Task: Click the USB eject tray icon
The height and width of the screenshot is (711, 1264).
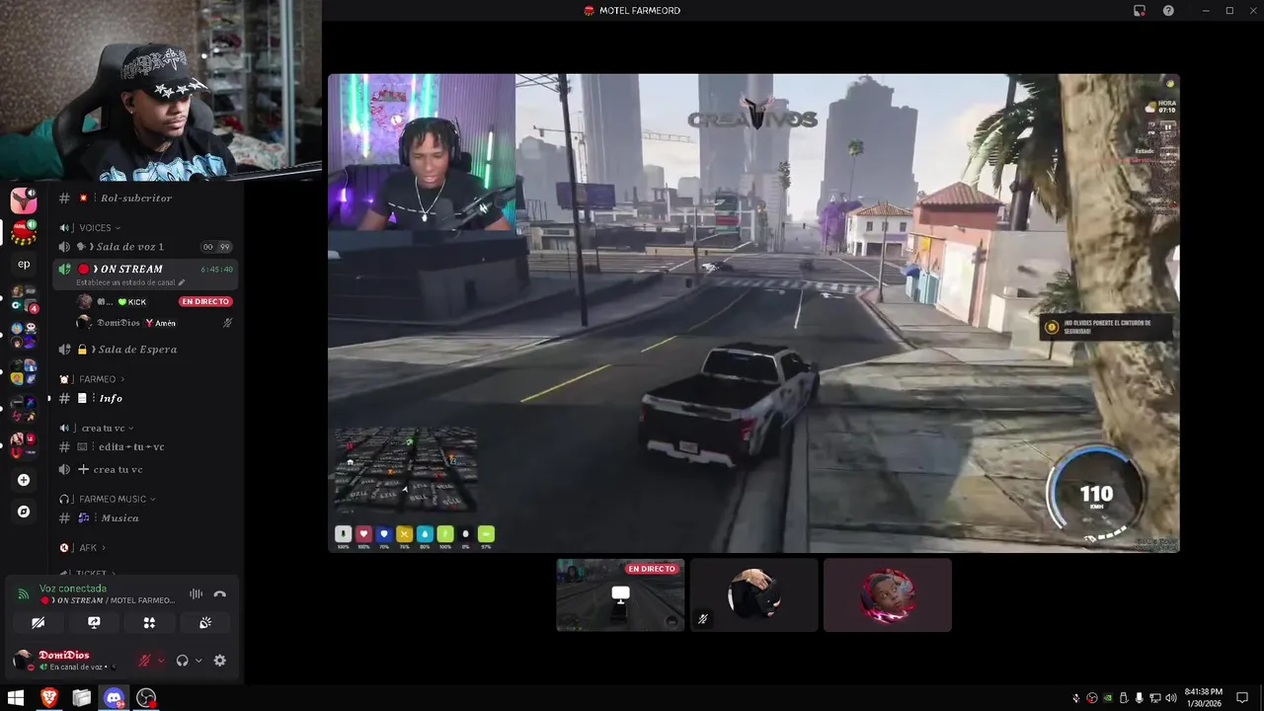Action: click(1123, 698)
